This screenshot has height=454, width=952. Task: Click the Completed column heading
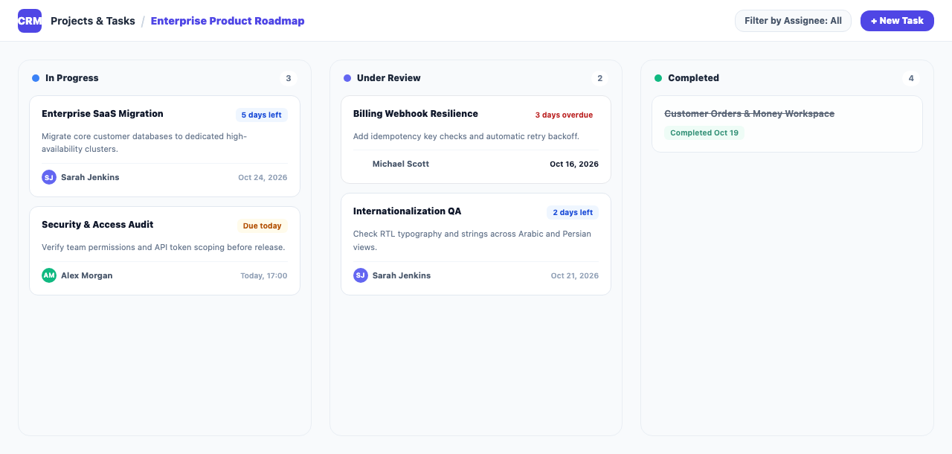coord(694,78)
